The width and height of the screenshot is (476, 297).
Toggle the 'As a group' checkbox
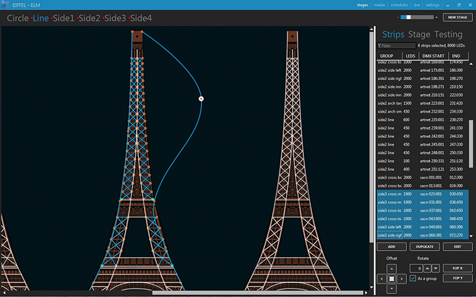point(414,278)
